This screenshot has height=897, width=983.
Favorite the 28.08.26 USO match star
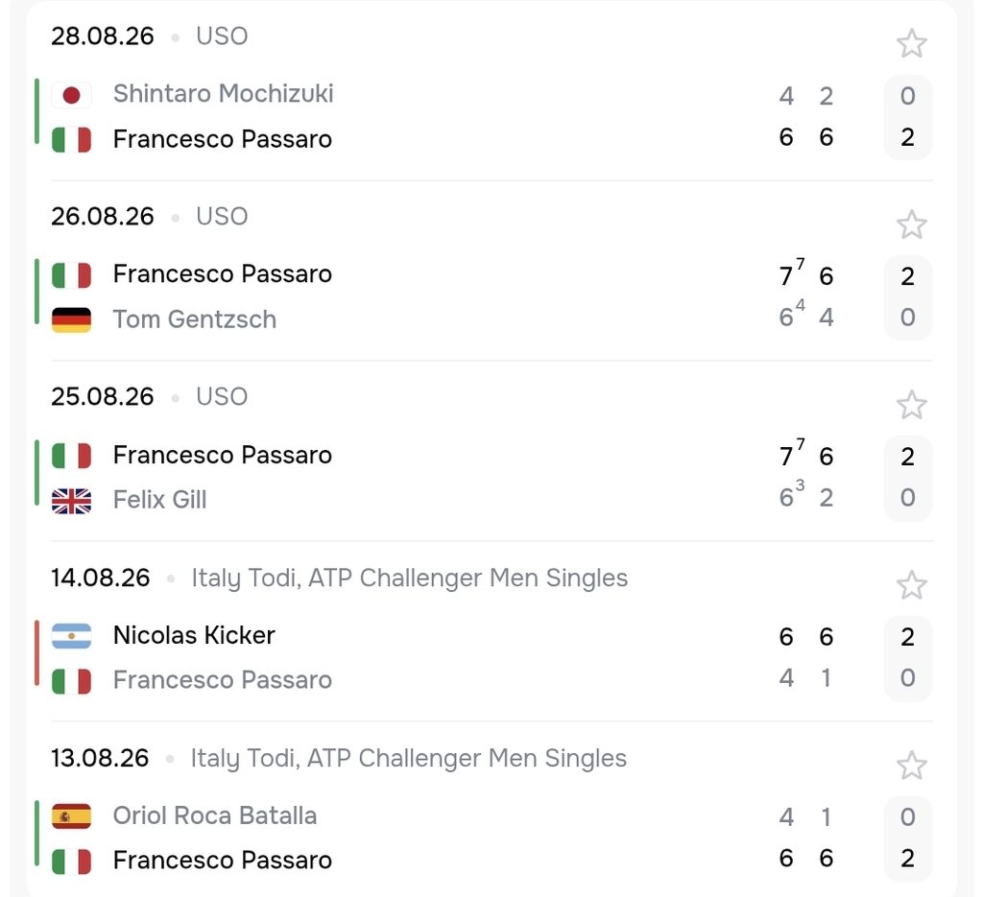911,44
